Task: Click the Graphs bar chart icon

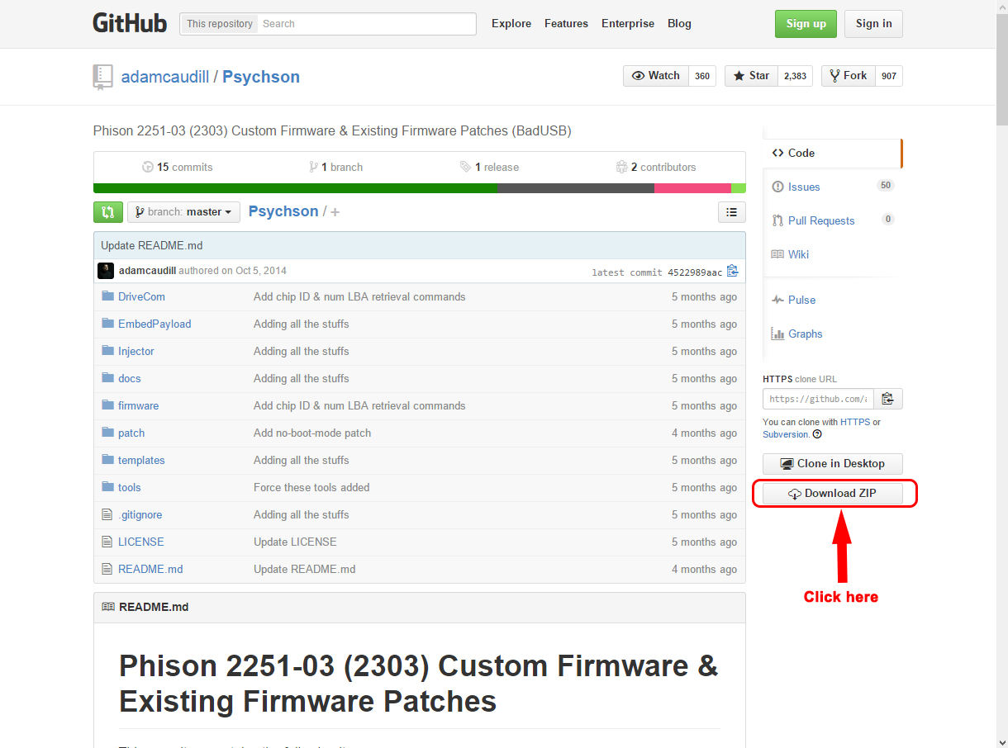Action: 777,334
